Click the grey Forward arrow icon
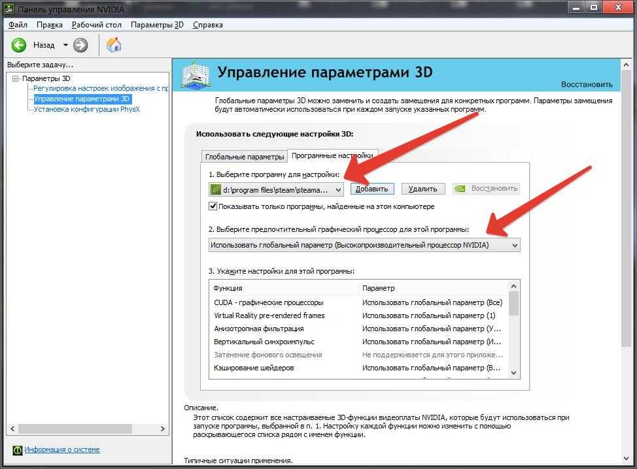The width and height of the screenshot is (637, 469). [x=80, y=45]
